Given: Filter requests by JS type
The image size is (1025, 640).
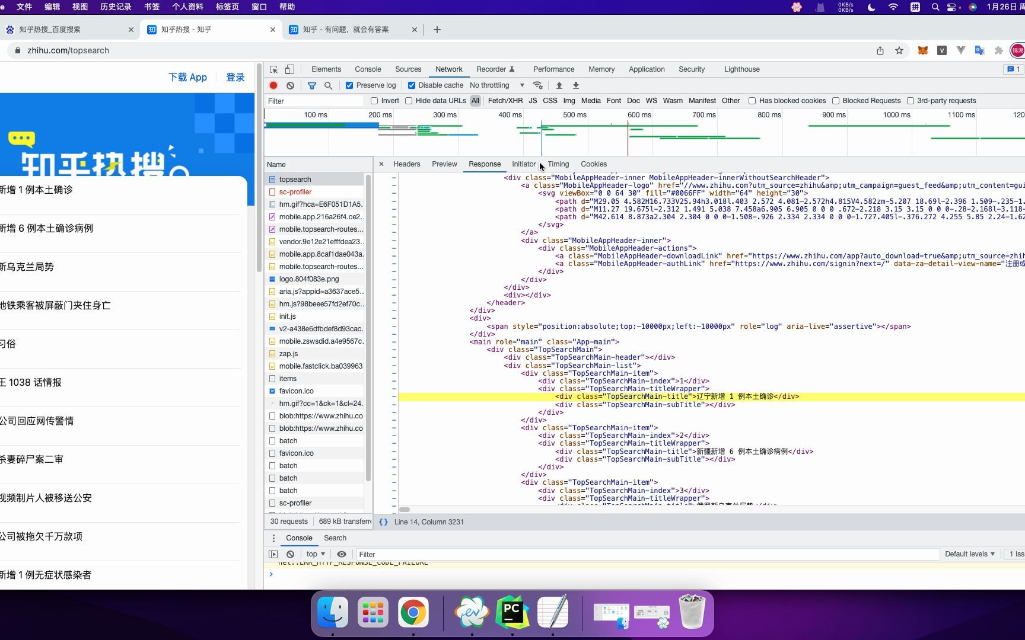Looking at the screenshot, I should 533,101.
